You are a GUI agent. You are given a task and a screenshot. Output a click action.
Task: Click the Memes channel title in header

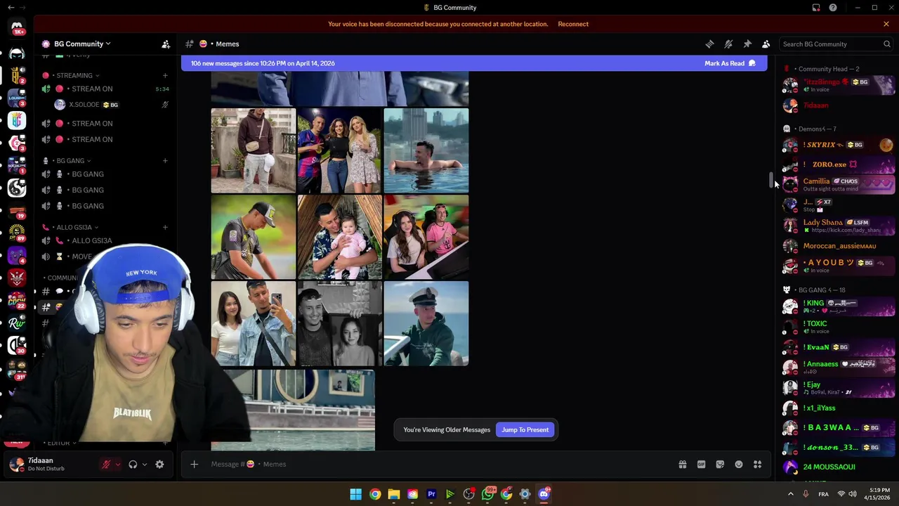coord(227,44)
